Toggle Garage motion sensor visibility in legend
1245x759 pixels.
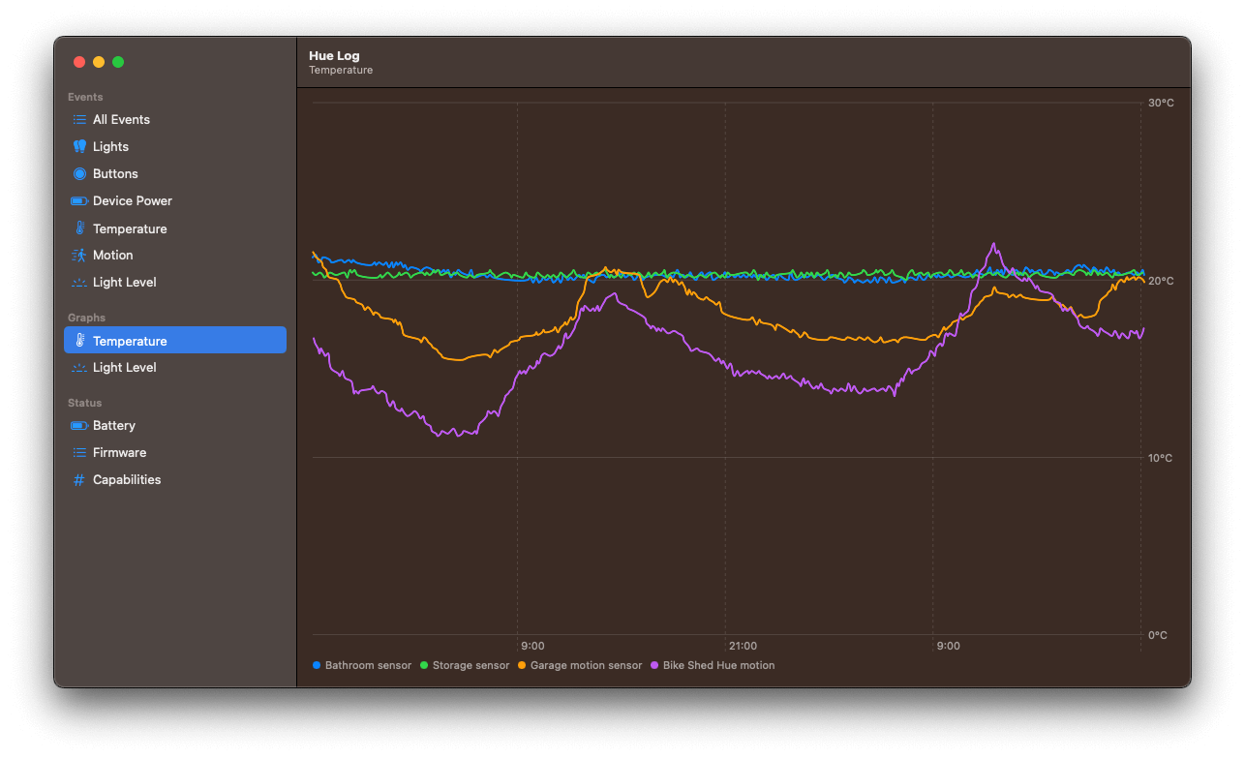[x=579, y=665]
